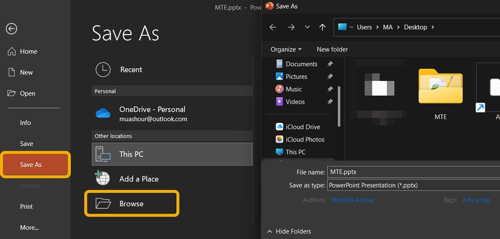Click the PowerPoint icon in dialog title bar
Viewport: 500px width, 239px height.
269,6
